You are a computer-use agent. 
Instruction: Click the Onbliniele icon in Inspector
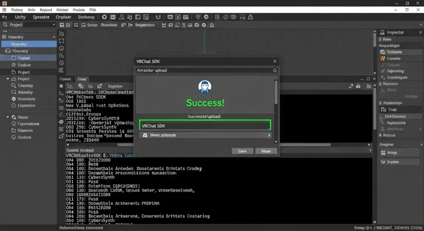coord(383,52)
